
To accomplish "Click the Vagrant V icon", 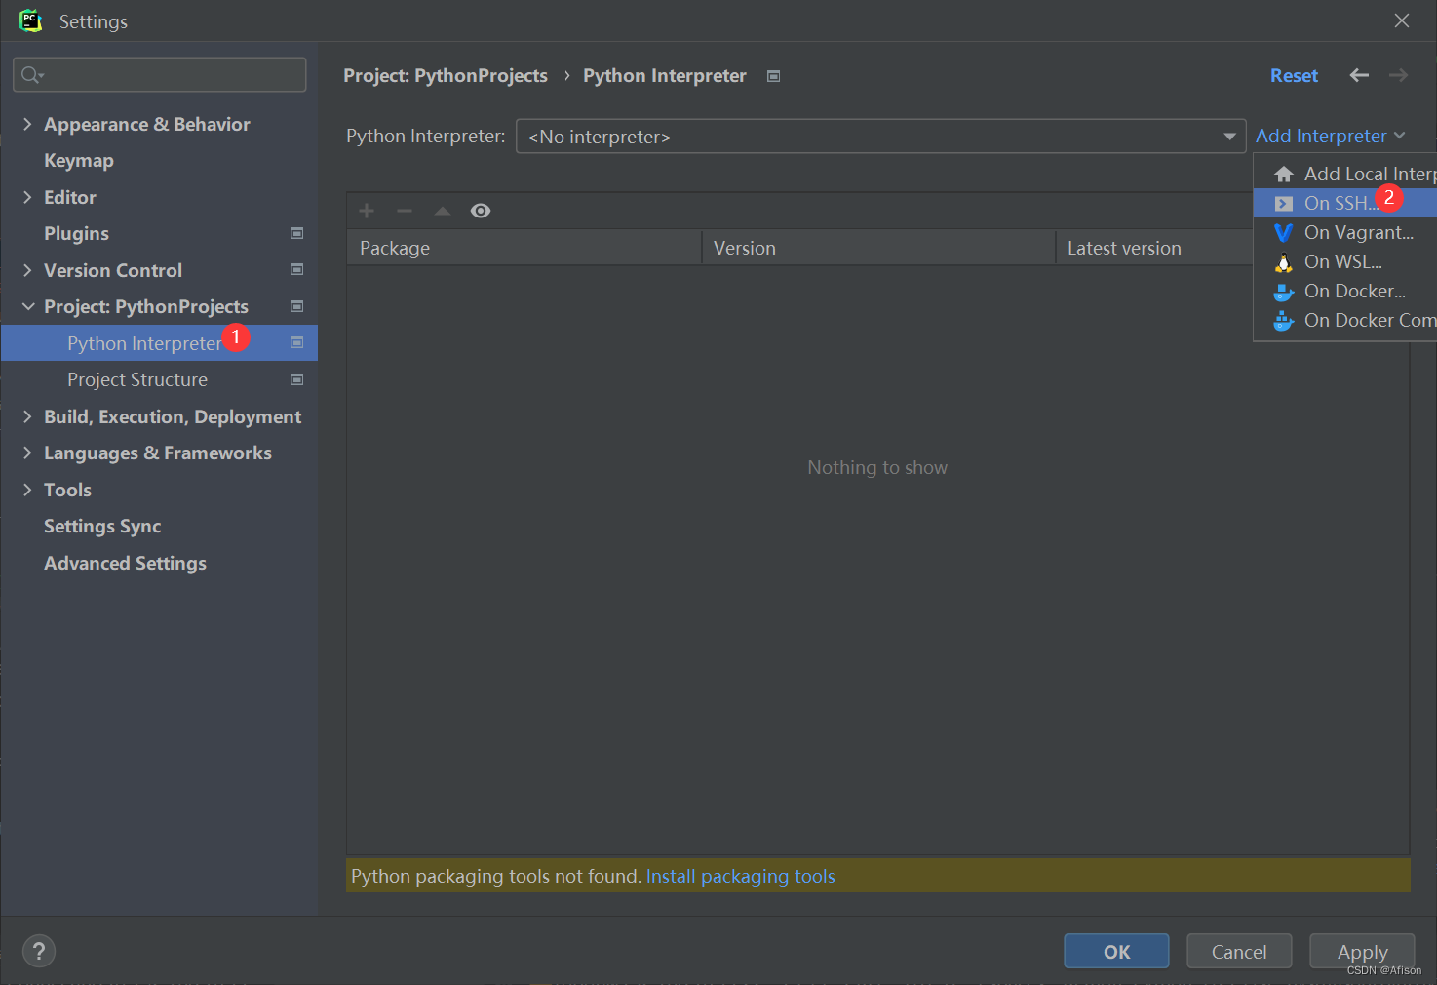I will click(1284, 232).
